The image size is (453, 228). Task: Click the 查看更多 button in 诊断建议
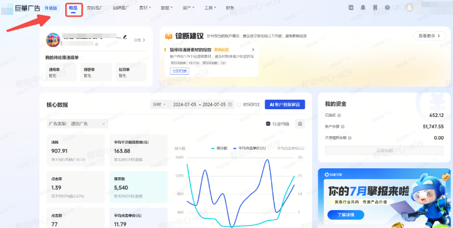tap(430, 36)
